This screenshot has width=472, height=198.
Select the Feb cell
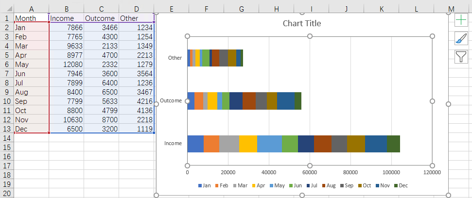(31, 37)
